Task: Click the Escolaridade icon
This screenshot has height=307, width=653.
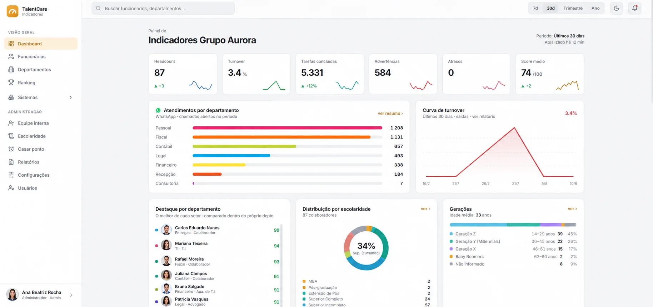Action: tap(11, 136)
